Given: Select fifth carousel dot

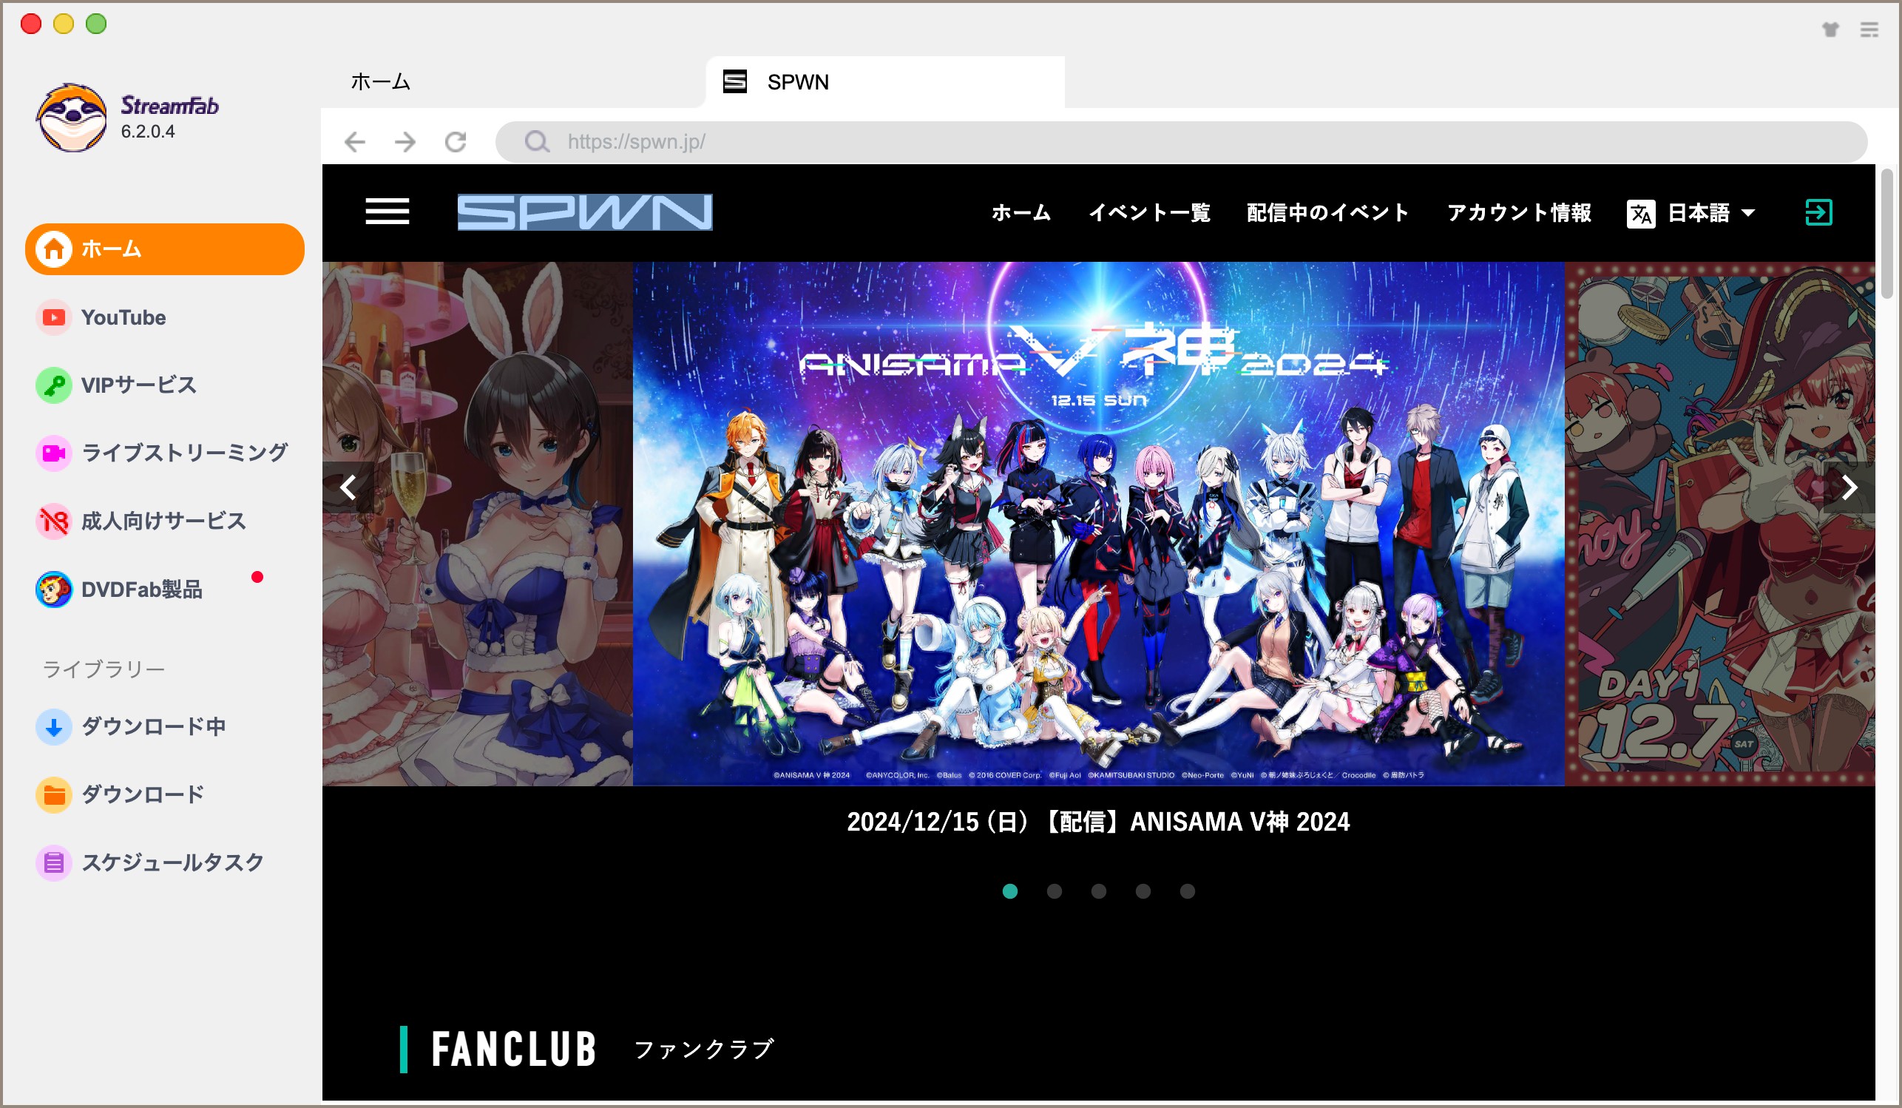Looking at the screenshot, I should coord(1187,891).
